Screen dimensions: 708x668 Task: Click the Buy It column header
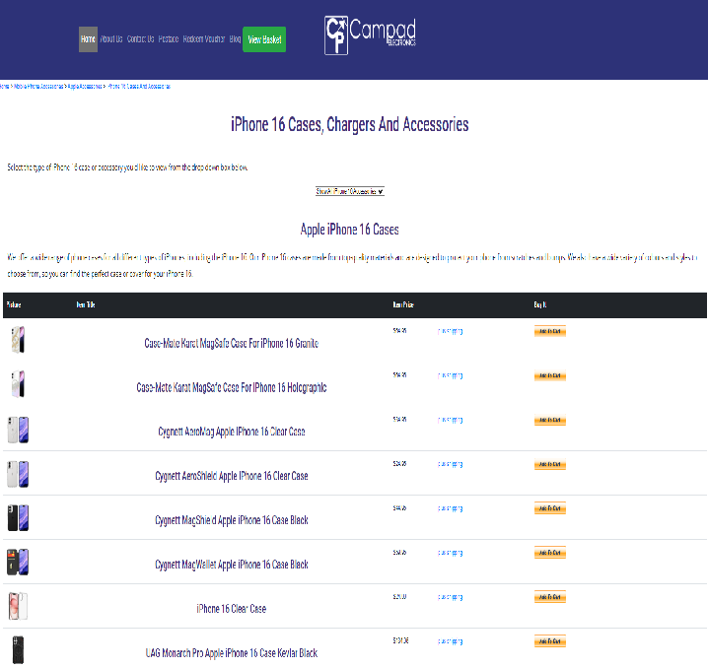click(540, 304)
